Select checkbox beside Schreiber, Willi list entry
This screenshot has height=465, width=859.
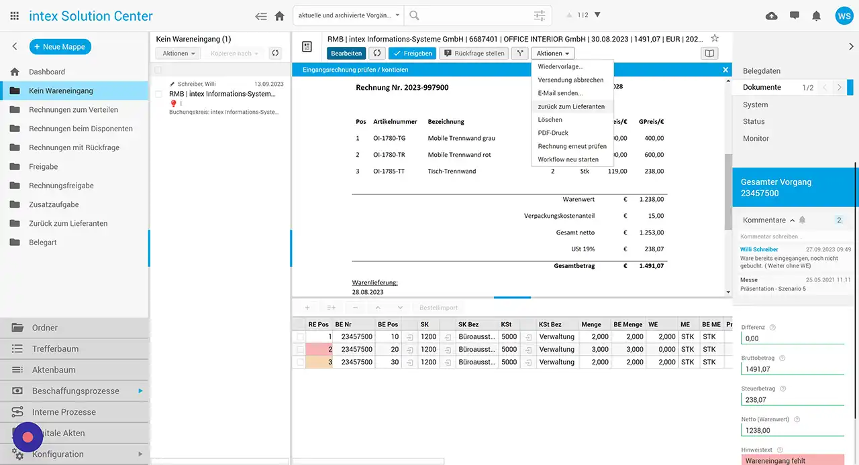coord(159,94)
